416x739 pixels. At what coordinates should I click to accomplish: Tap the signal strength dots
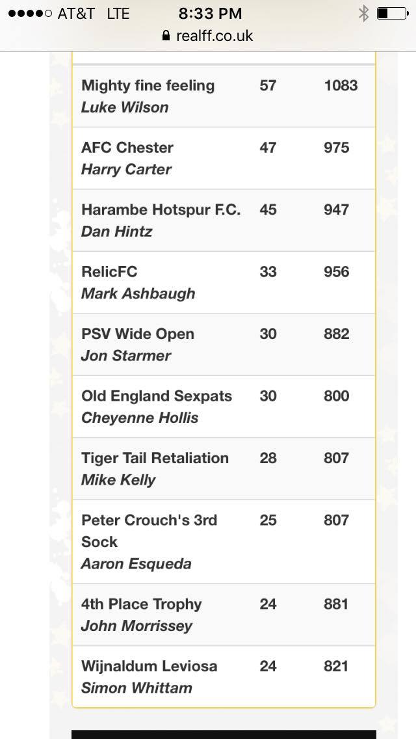(x=30, y=14)
